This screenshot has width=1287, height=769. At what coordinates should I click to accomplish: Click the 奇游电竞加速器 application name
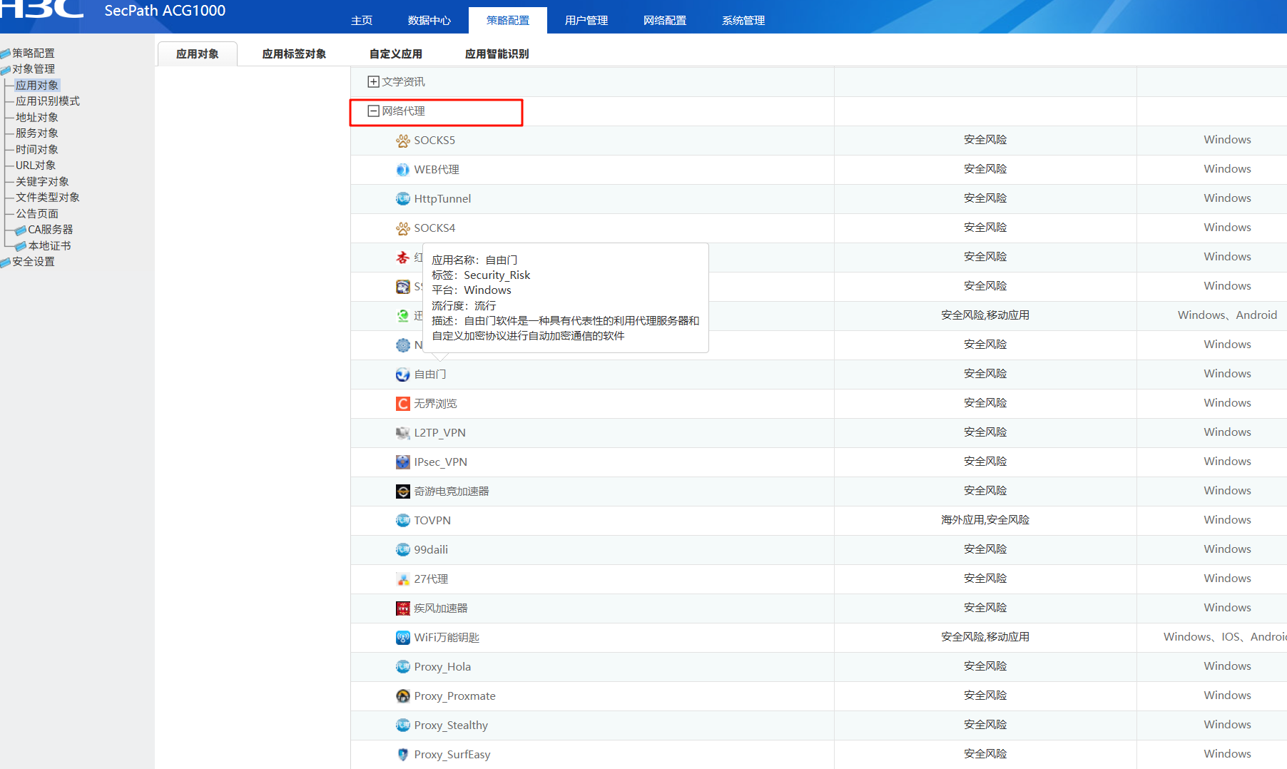point(452,492)
